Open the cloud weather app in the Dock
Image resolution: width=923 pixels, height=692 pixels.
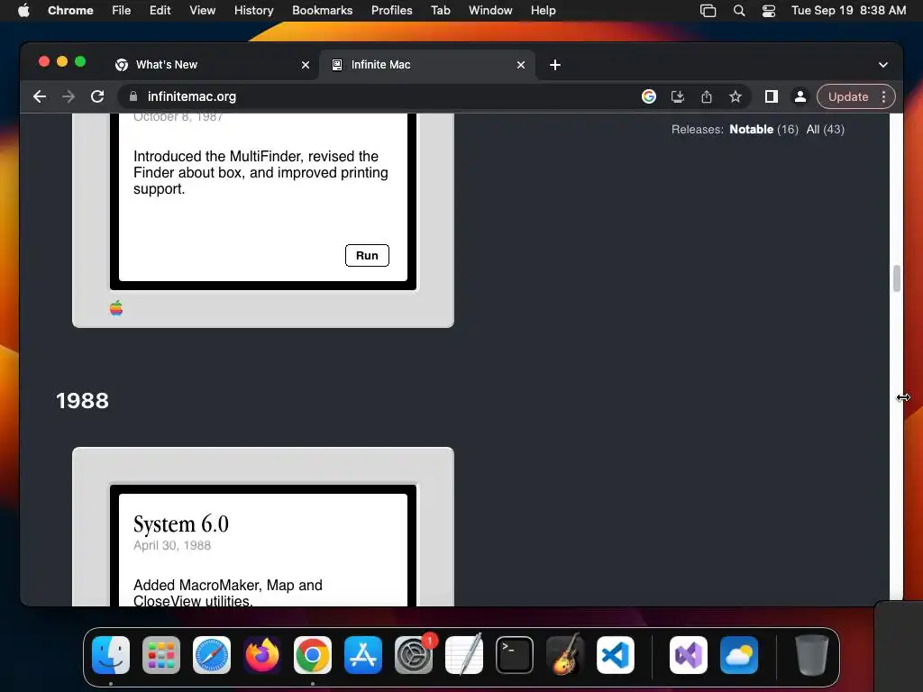pyautogui.click(x=739, y=655)
